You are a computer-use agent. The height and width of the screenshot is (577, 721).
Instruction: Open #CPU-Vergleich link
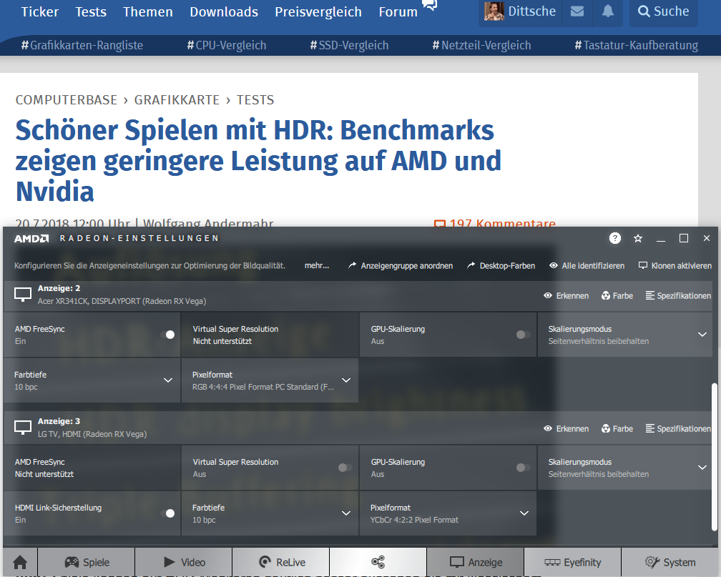point(227,45)
